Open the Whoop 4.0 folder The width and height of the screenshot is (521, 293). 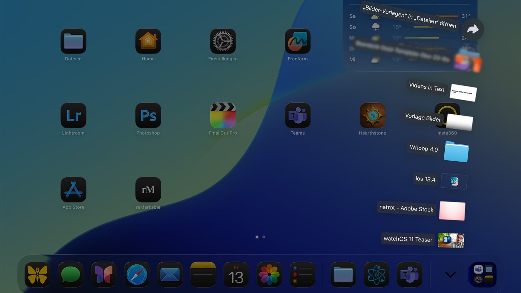(x=456, y=152)
